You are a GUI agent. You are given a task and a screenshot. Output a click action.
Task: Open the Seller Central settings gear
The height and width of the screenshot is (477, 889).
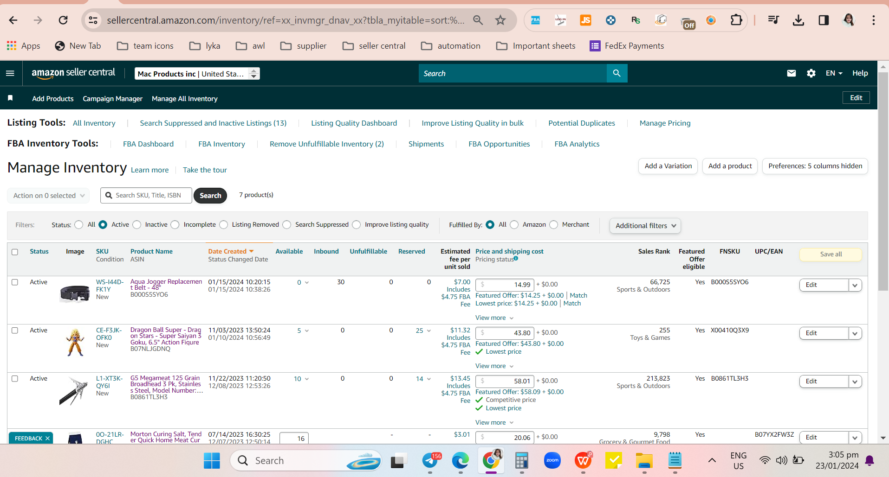[x=811, y=73]
